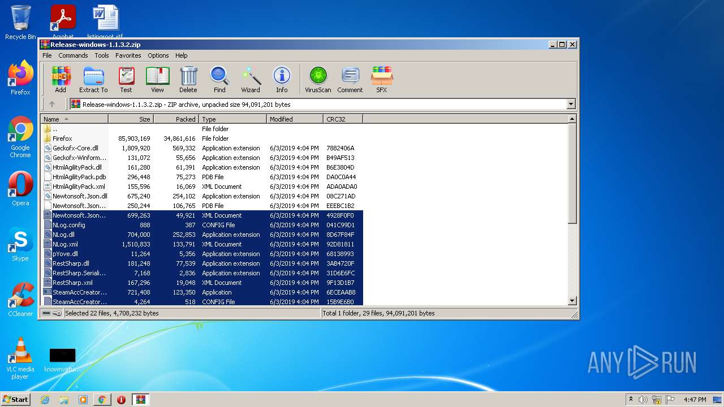Viewport: 724px width, 407px height.
Task: Show archive Info
Action: click(x=282, y=79)
